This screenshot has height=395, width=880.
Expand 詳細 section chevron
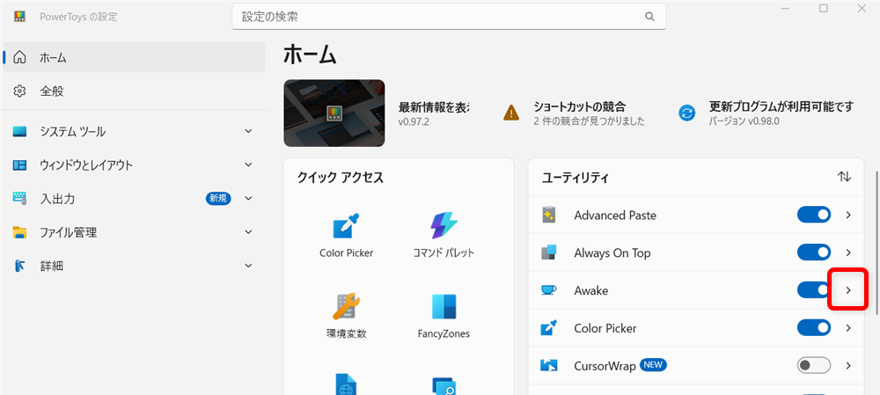pyautogui.click(x=249, y=266)
